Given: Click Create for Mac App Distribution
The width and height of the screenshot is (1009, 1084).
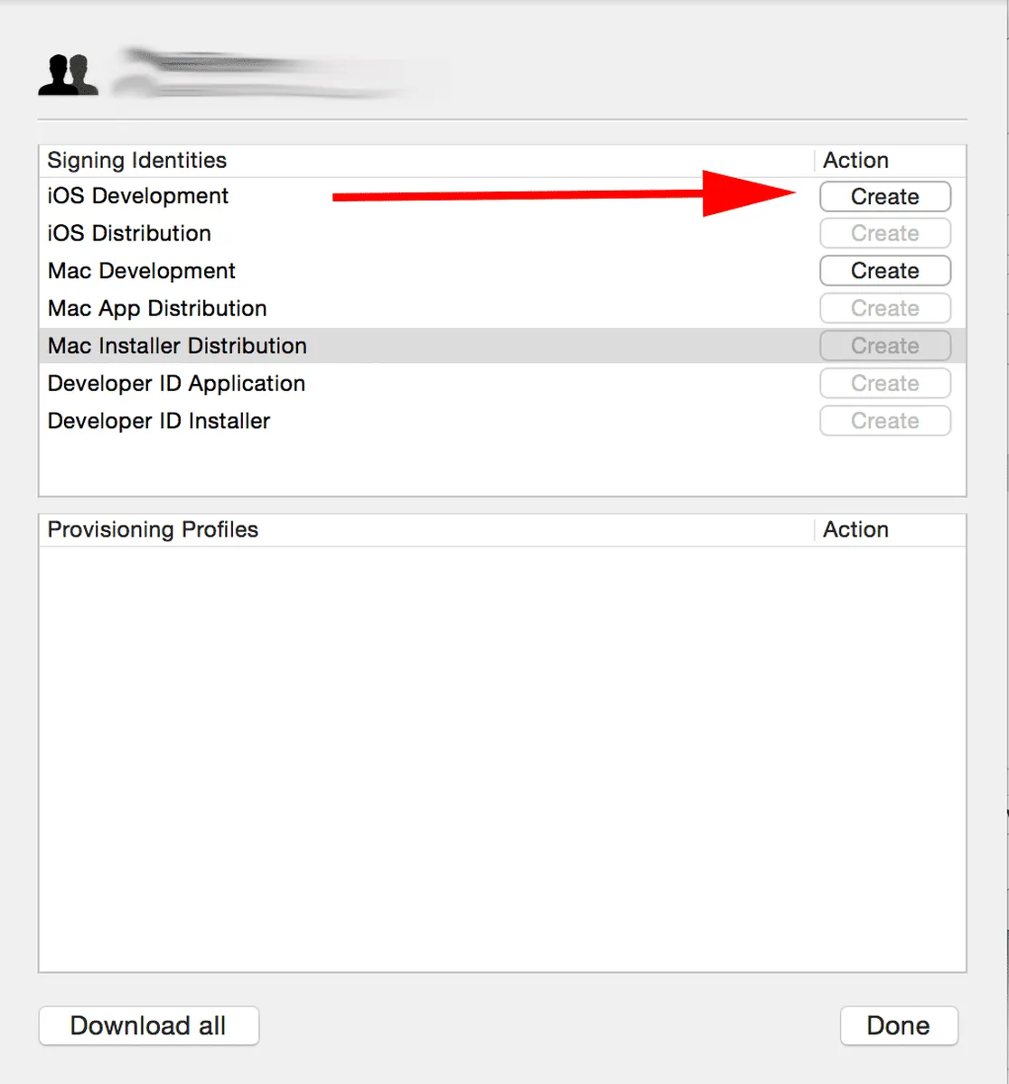Looking at the screenshot, I should click(x=884, y=309).
